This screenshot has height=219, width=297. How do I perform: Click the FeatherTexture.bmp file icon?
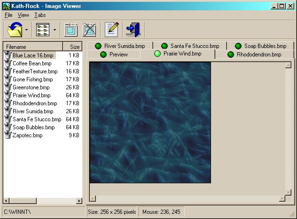coord(8,71)
